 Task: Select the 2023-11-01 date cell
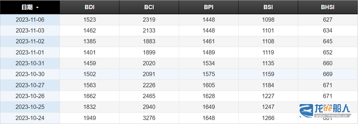[x=30, y=52]
